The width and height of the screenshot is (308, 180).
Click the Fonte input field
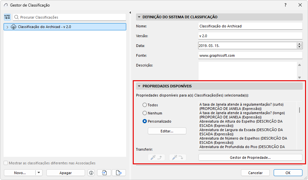pyautogui.click(x=250, y=55)
